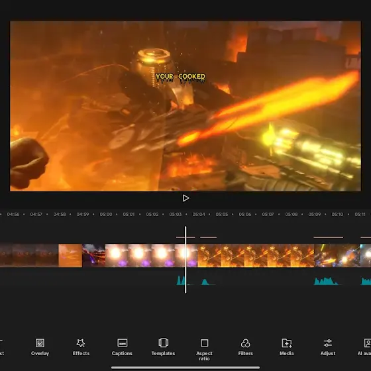Open the Adjust tool
Viewport: 371px width, 371px height.
328,347
